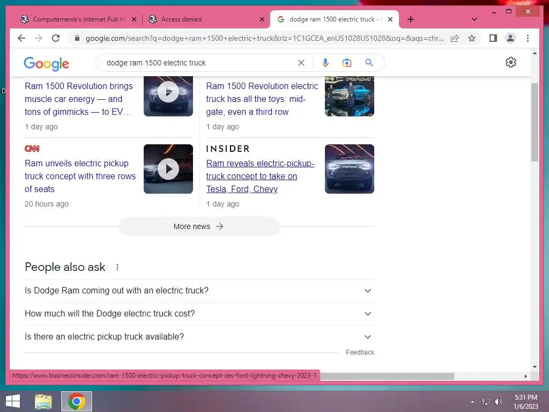Click the INSIDER source logo
The width and height of the screenshot is (549, 412).
228,149
